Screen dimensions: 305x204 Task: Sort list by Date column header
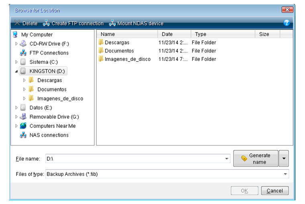pyautogui.click(x=174, y=34)
